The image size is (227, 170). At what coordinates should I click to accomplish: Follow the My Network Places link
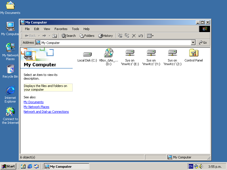(x=37, y=107)
